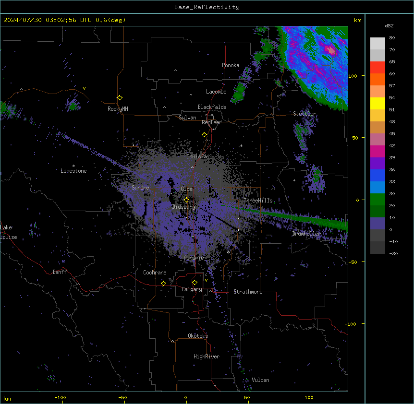The image size is (414, 404).
Task: Click the white asterisk marker above Limestone
Action: point(73,166)
